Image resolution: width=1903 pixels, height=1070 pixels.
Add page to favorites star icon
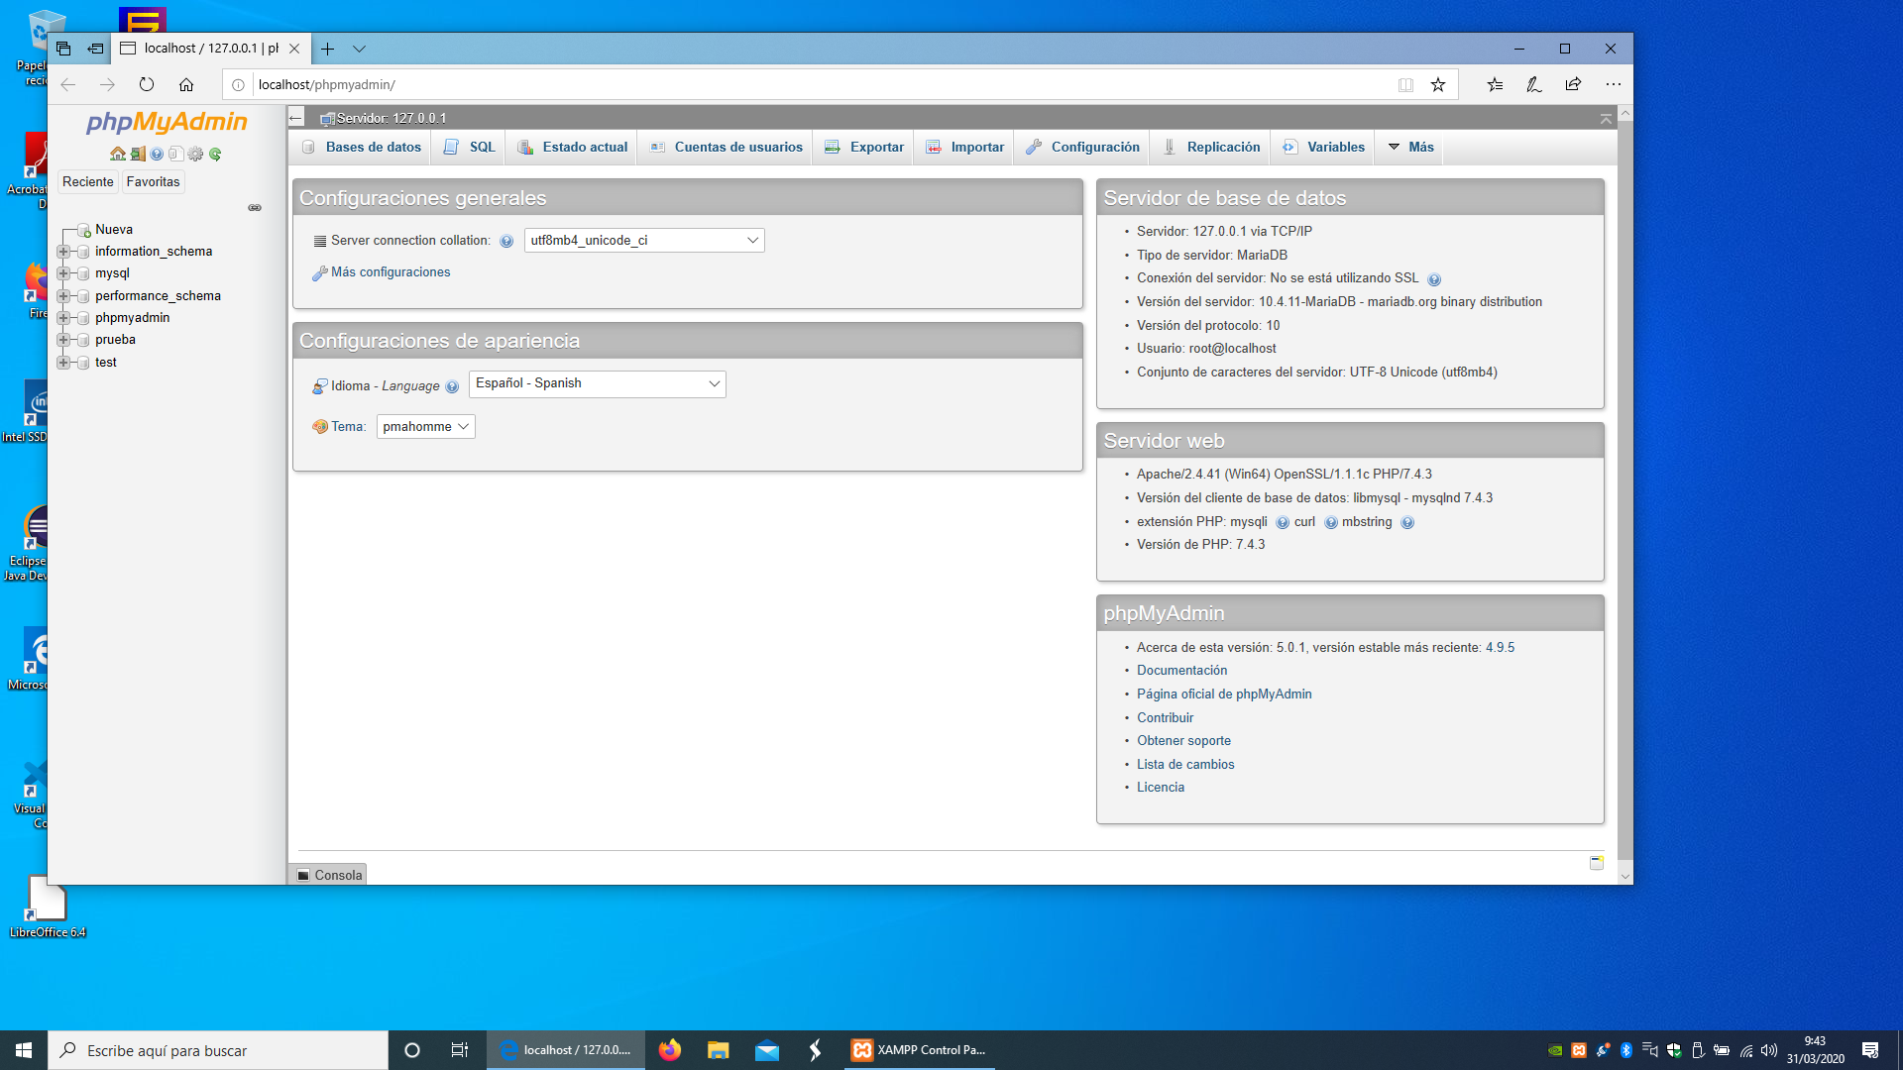[x=1438, y=84]
